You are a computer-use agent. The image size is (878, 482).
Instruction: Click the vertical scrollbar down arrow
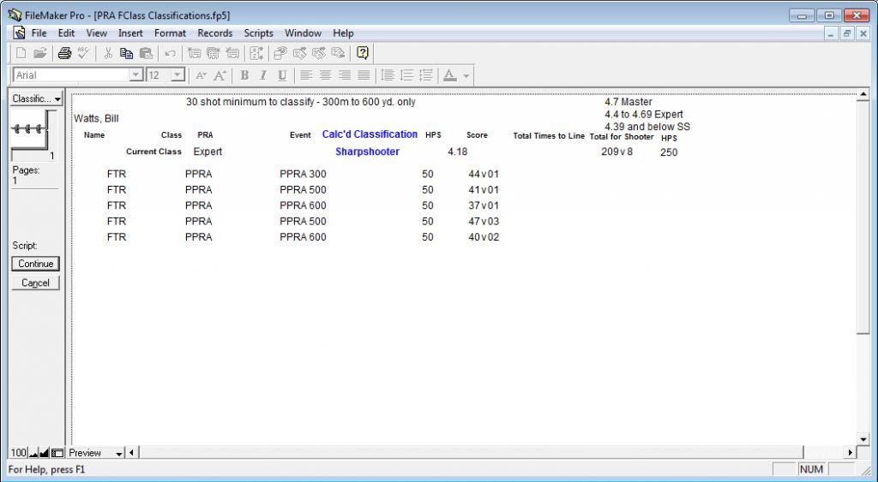pyautogui.click(x=863, y=439)
